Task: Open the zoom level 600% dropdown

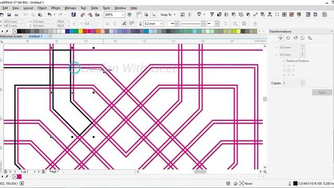Action: [123, 15]
